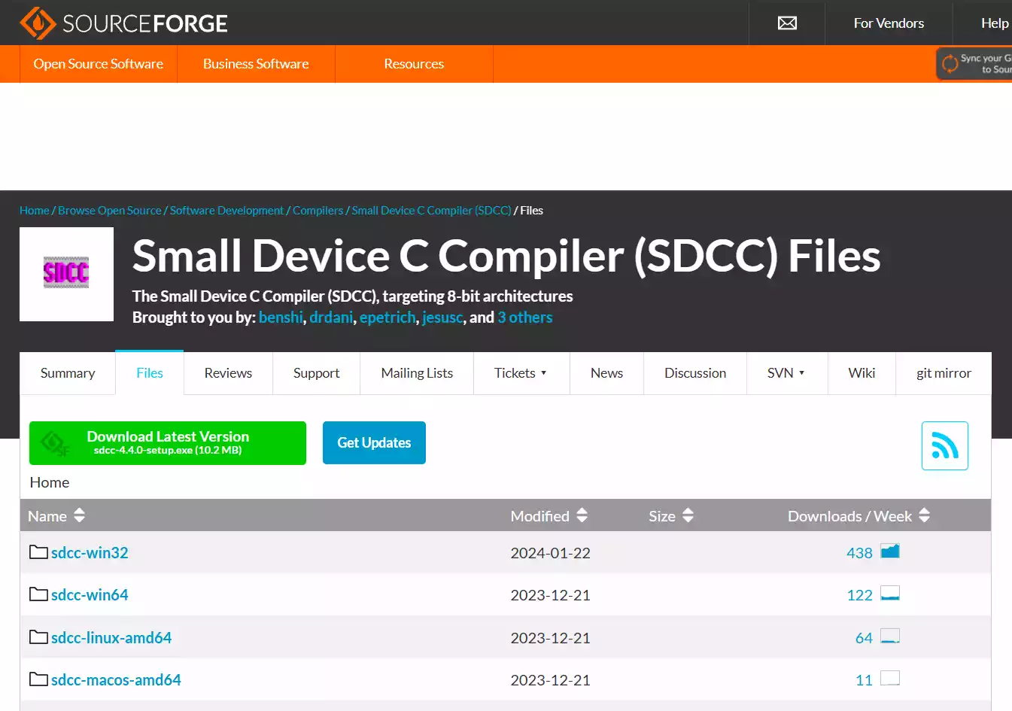1012x711 pixels.
Task: Open Small Device C Compiler (SDCC) breadcrumb
Action: click(x=431, y=211)
